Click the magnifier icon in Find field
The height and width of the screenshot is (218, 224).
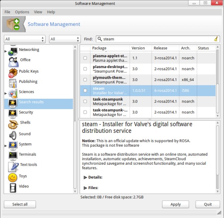[x=99, y=39]
